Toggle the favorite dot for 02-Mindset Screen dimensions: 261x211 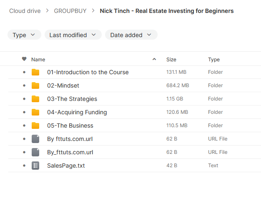click(x=24, y=85)
